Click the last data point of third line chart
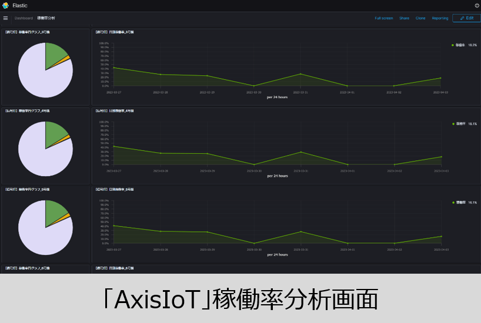 pyautogui.click(x=440, y=237)
